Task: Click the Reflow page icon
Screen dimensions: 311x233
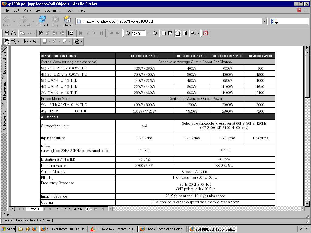Action: point(185,33)
